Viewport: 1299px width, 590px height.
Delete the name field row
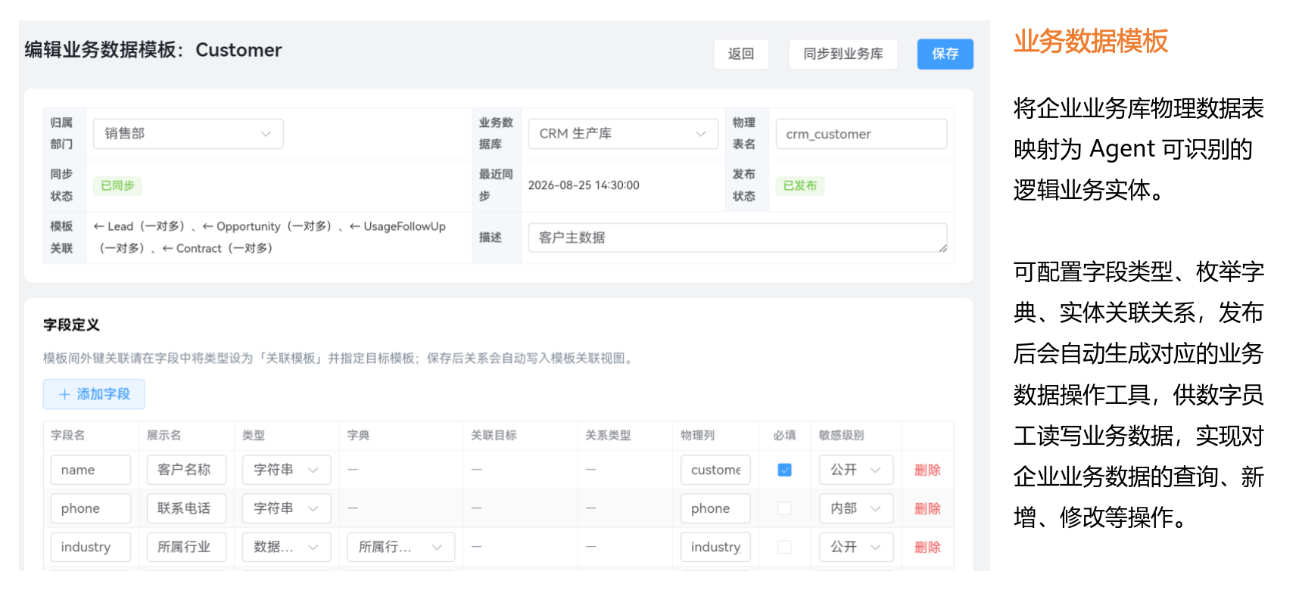(x=927, y=470)
